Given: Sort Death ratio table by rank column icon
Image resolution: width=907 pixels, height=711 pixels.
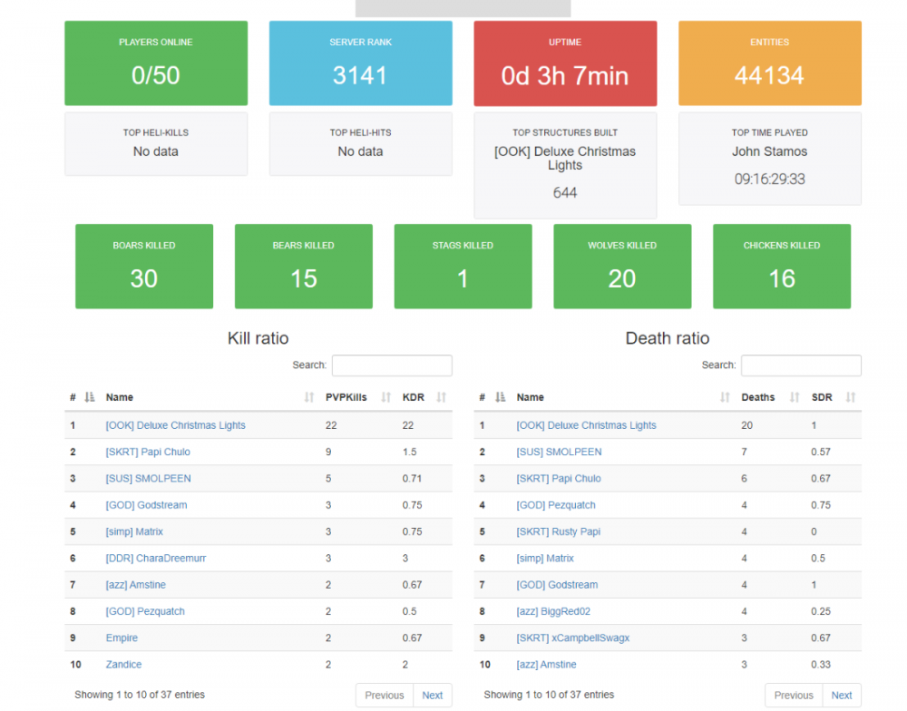Looking at the screenshot, I should click(x=500, y=397).
